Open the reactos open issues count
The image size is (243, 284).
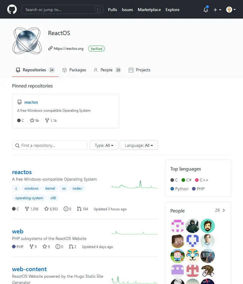[67, 209]
